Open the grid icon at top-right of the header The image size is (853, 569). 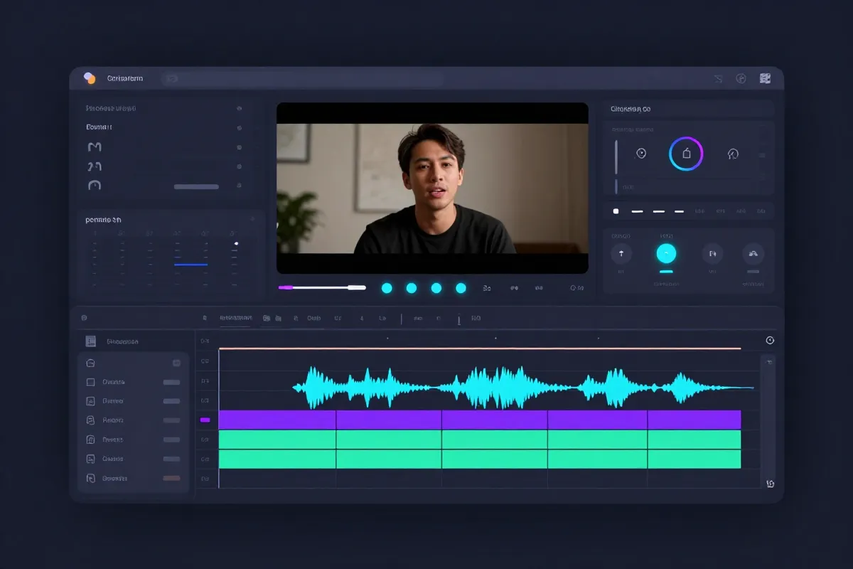point(765,78)
